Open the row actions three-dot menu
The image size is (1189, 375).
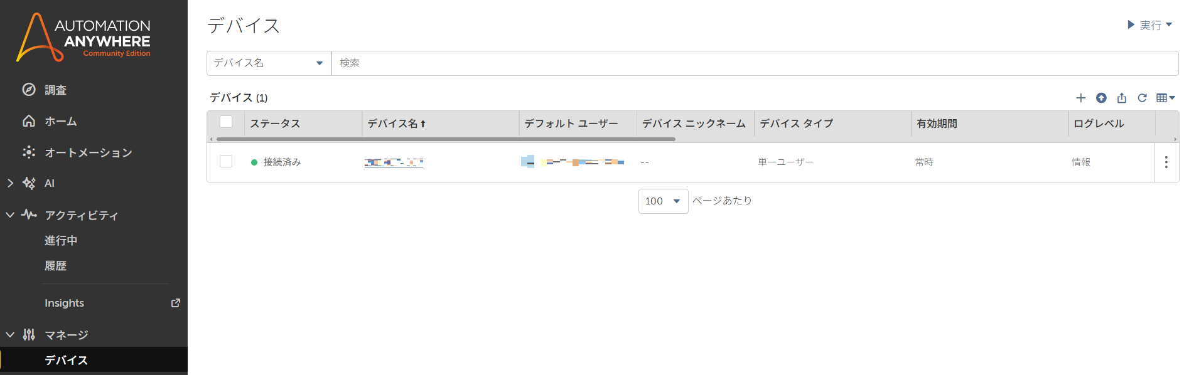click(1166, 162)
